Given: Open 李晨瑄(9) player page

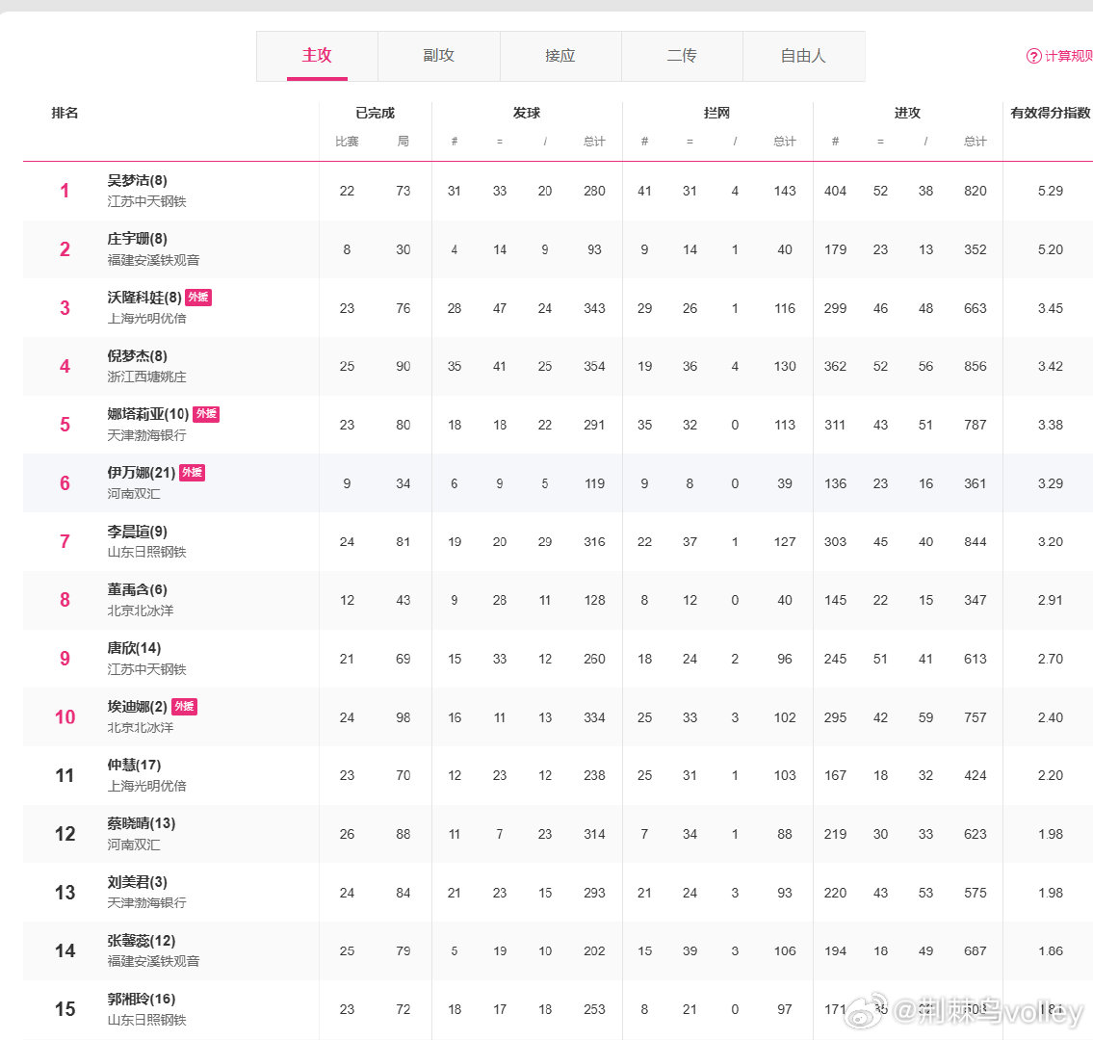Looking at the screenshot, I should click(137, 532).
